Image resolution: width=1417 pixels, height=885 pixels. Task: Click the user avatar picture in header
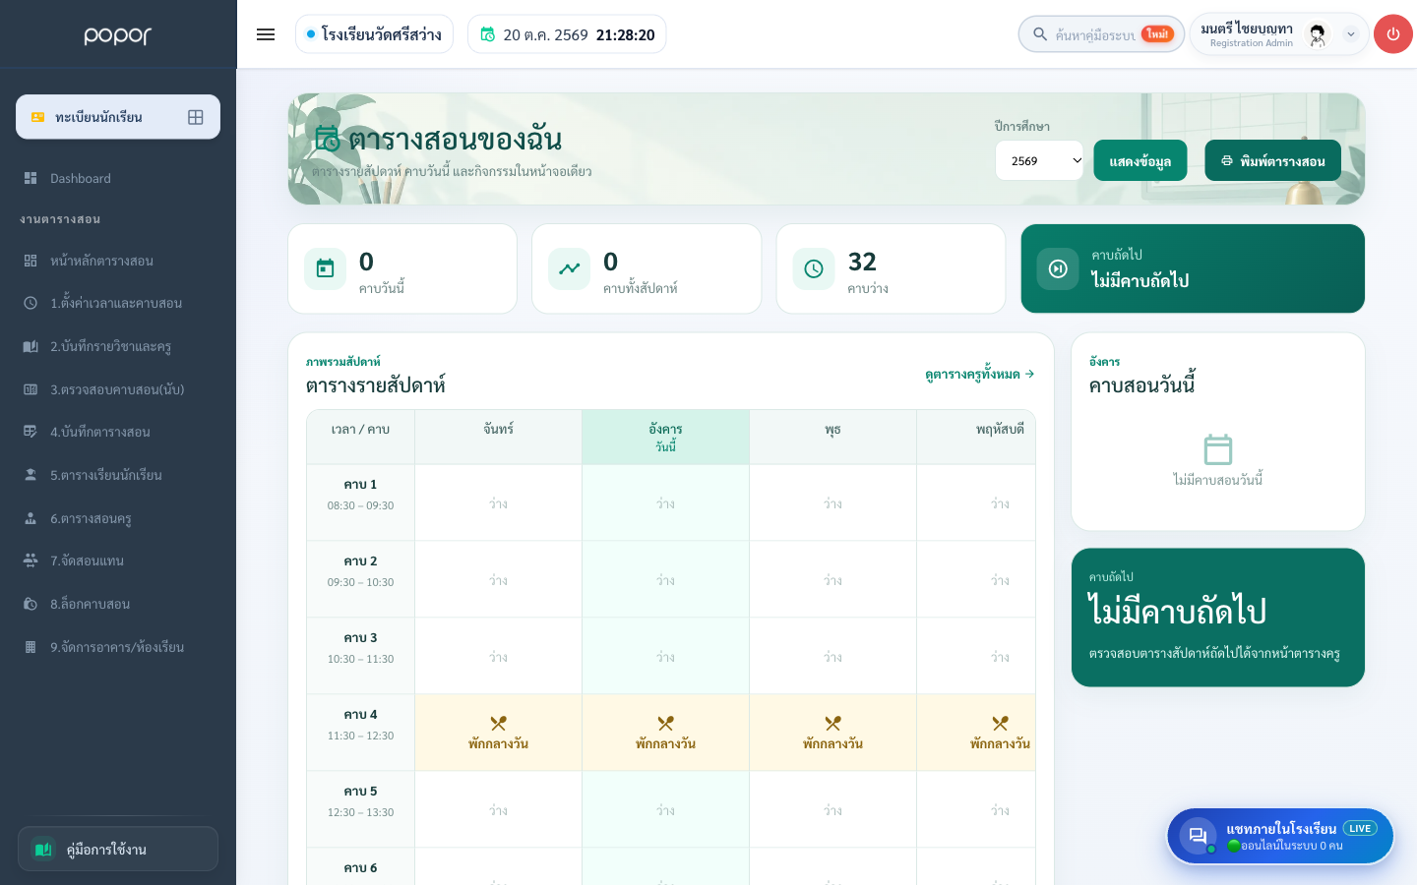click(x=1318, y=34)
